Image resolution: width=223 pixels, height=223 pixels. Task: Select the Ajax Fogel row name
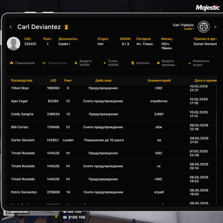(x=19, y=101)
